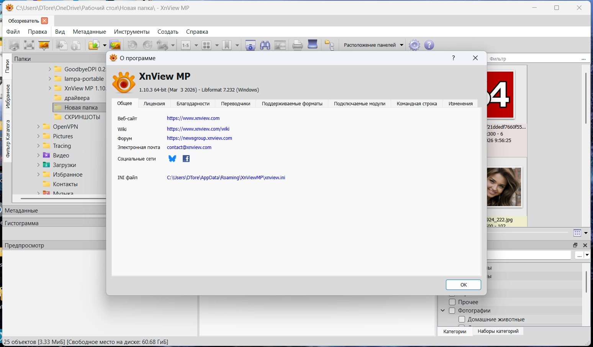This screenshot has height=347, width=593.
Task: Select the СКРИНШОТЫ folder in tree
Action: tap(82, 117)
